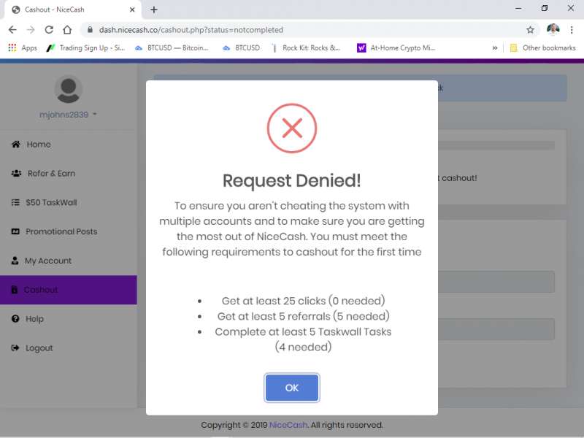Open the browser home page icon

[x=67, y=30]
